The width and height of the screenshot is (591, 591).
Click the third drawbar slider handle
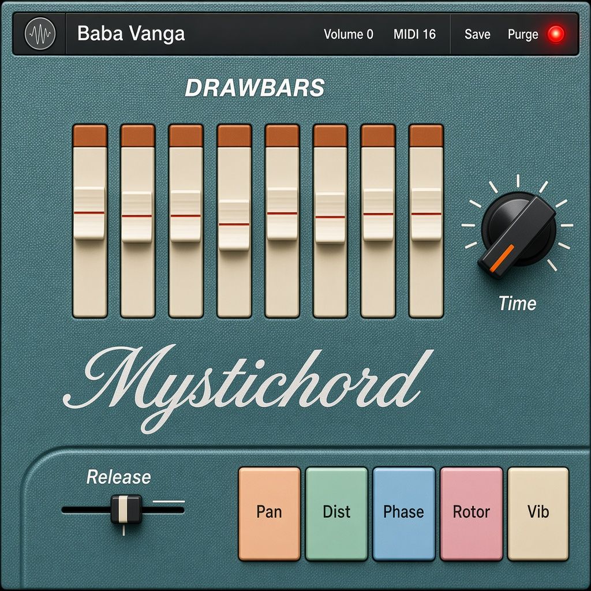185,216
